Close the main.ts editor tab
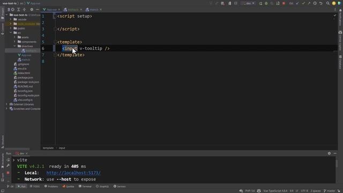 coord(101,10)
